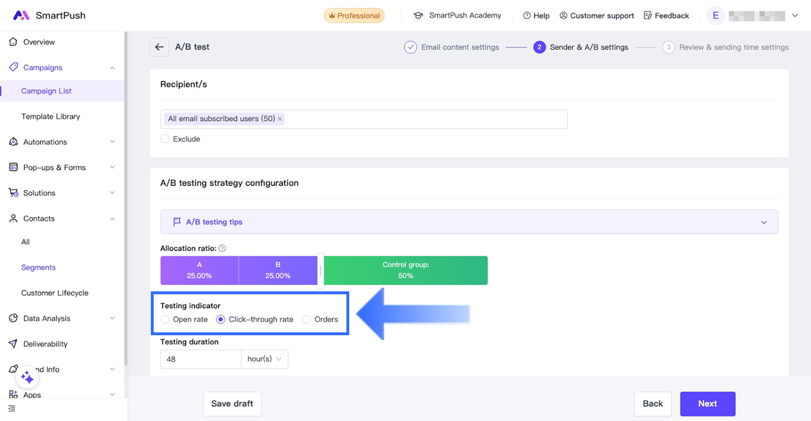Select Orders as testing indicator

tap(306, 319)
